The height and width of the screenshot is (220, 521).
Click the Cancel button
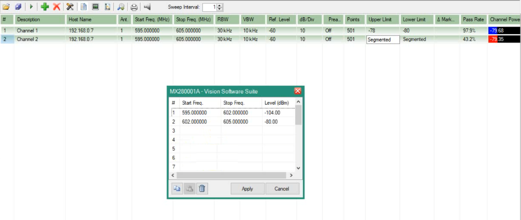pos(282,188)
